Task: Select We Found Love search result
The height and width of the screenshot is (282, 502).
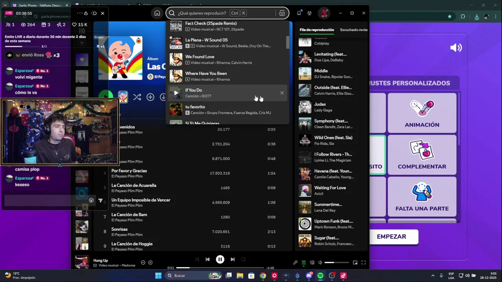Action: point(227,60)
